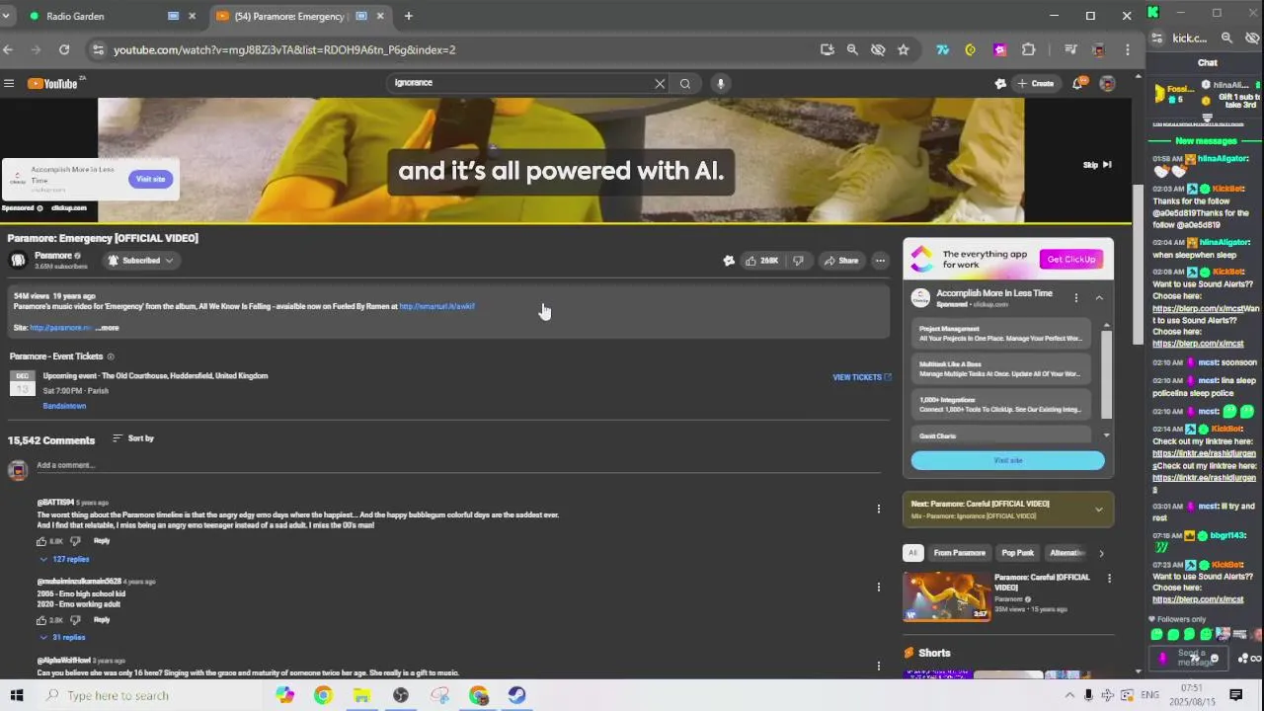Reload the page in Chrome
This screenshot has height=711, width=1264.
click(64, 49)
